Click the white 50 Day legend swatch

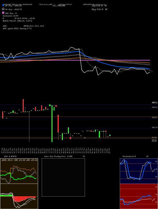click(3, 9)
